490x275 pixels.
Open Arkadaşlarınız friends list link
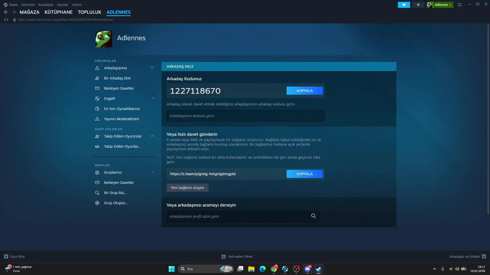click(116, 68)
